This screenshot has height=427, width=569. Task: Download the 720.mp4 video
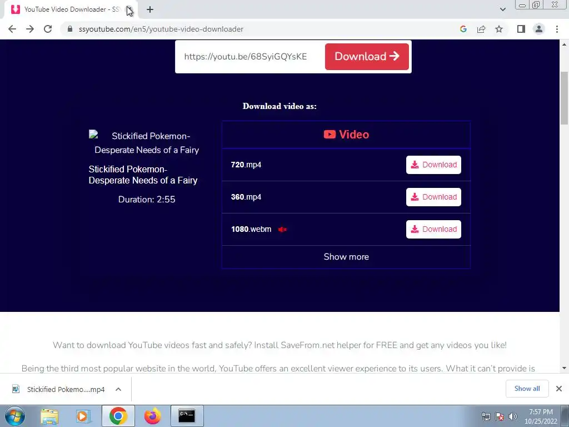(433, 165)
